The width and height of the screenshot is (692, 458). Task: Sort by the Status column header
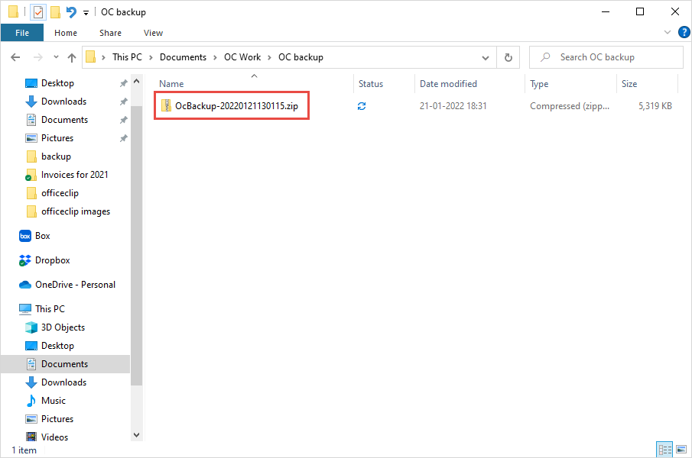pyautogui.click(x=371, y=84)
